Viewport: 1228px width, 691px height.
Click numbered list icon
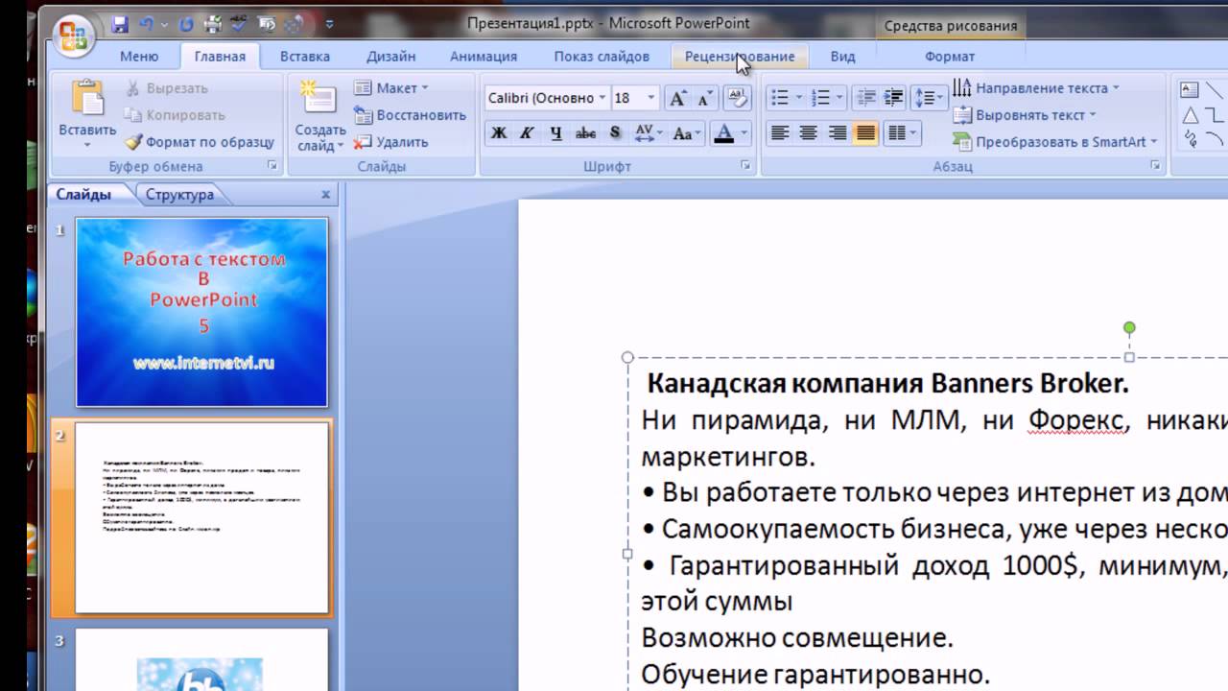click(820, 98)
